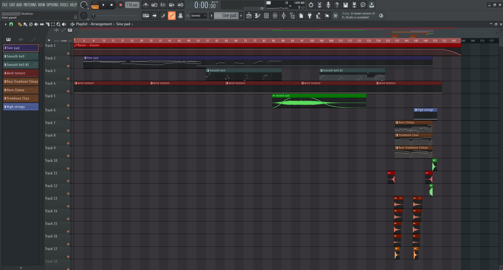Open the VIEW menu
This screenshot has width=503, height=270.
tap(42, 5)
